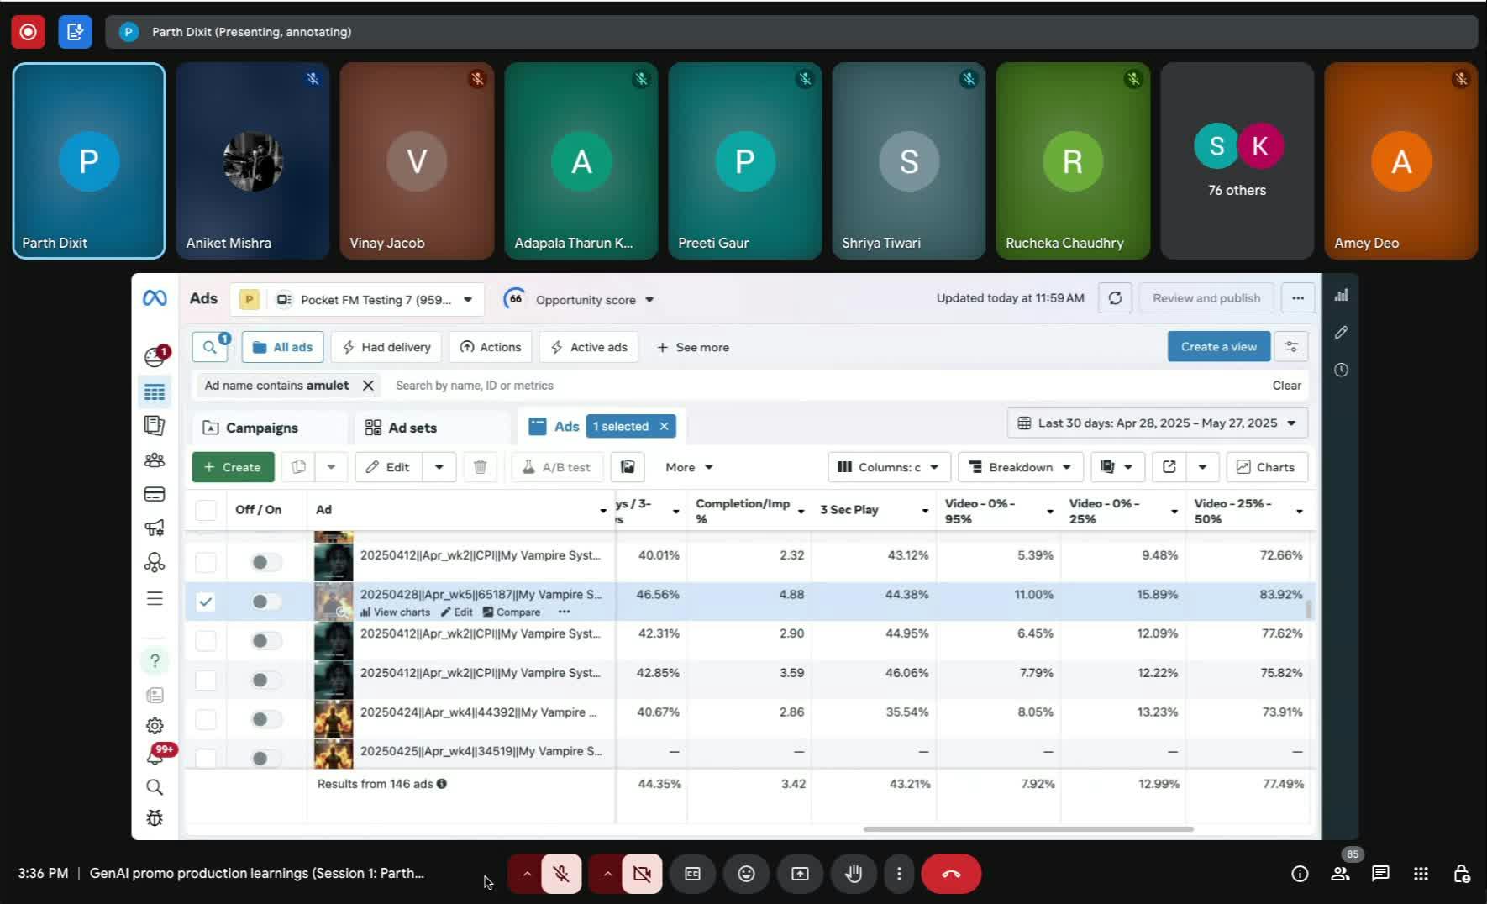Open the Audiences sidebar icon
Viewport: 1487px width, 904px height.
point(155,460)
